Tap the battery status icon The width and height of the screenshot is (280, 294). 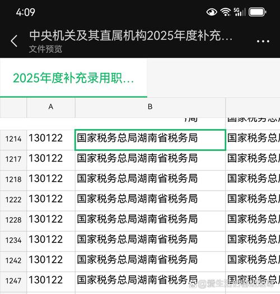tap(258, 12)
